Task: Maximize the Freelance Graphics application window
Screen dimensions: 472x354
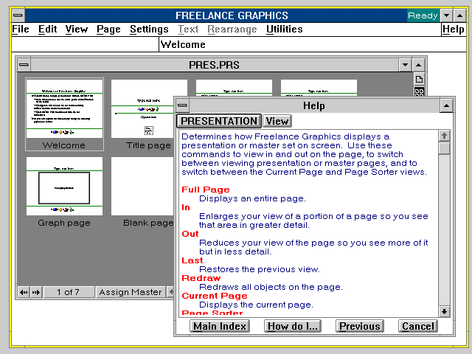Action: (459, 15)
